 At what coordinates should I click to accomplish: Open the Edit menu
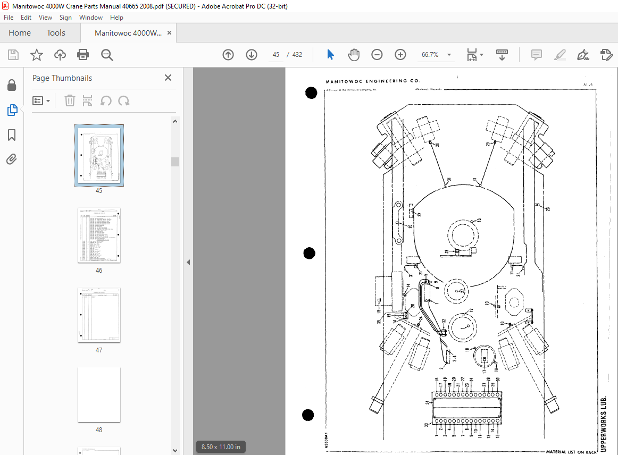click(26, 18)
